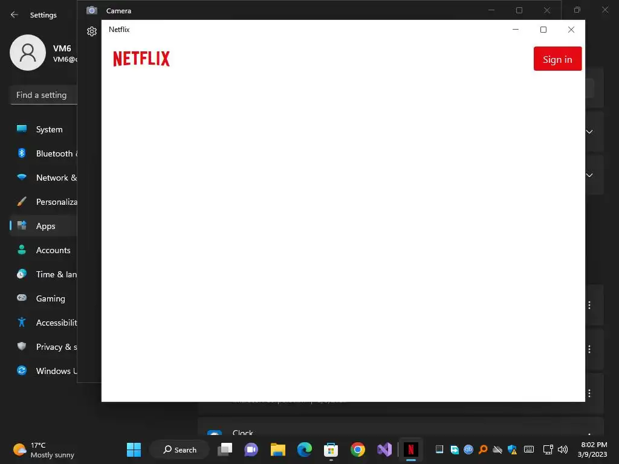The image size is (619, 464).
Task: Click the Netflix taskbar icon
Action: pos(411,449)
